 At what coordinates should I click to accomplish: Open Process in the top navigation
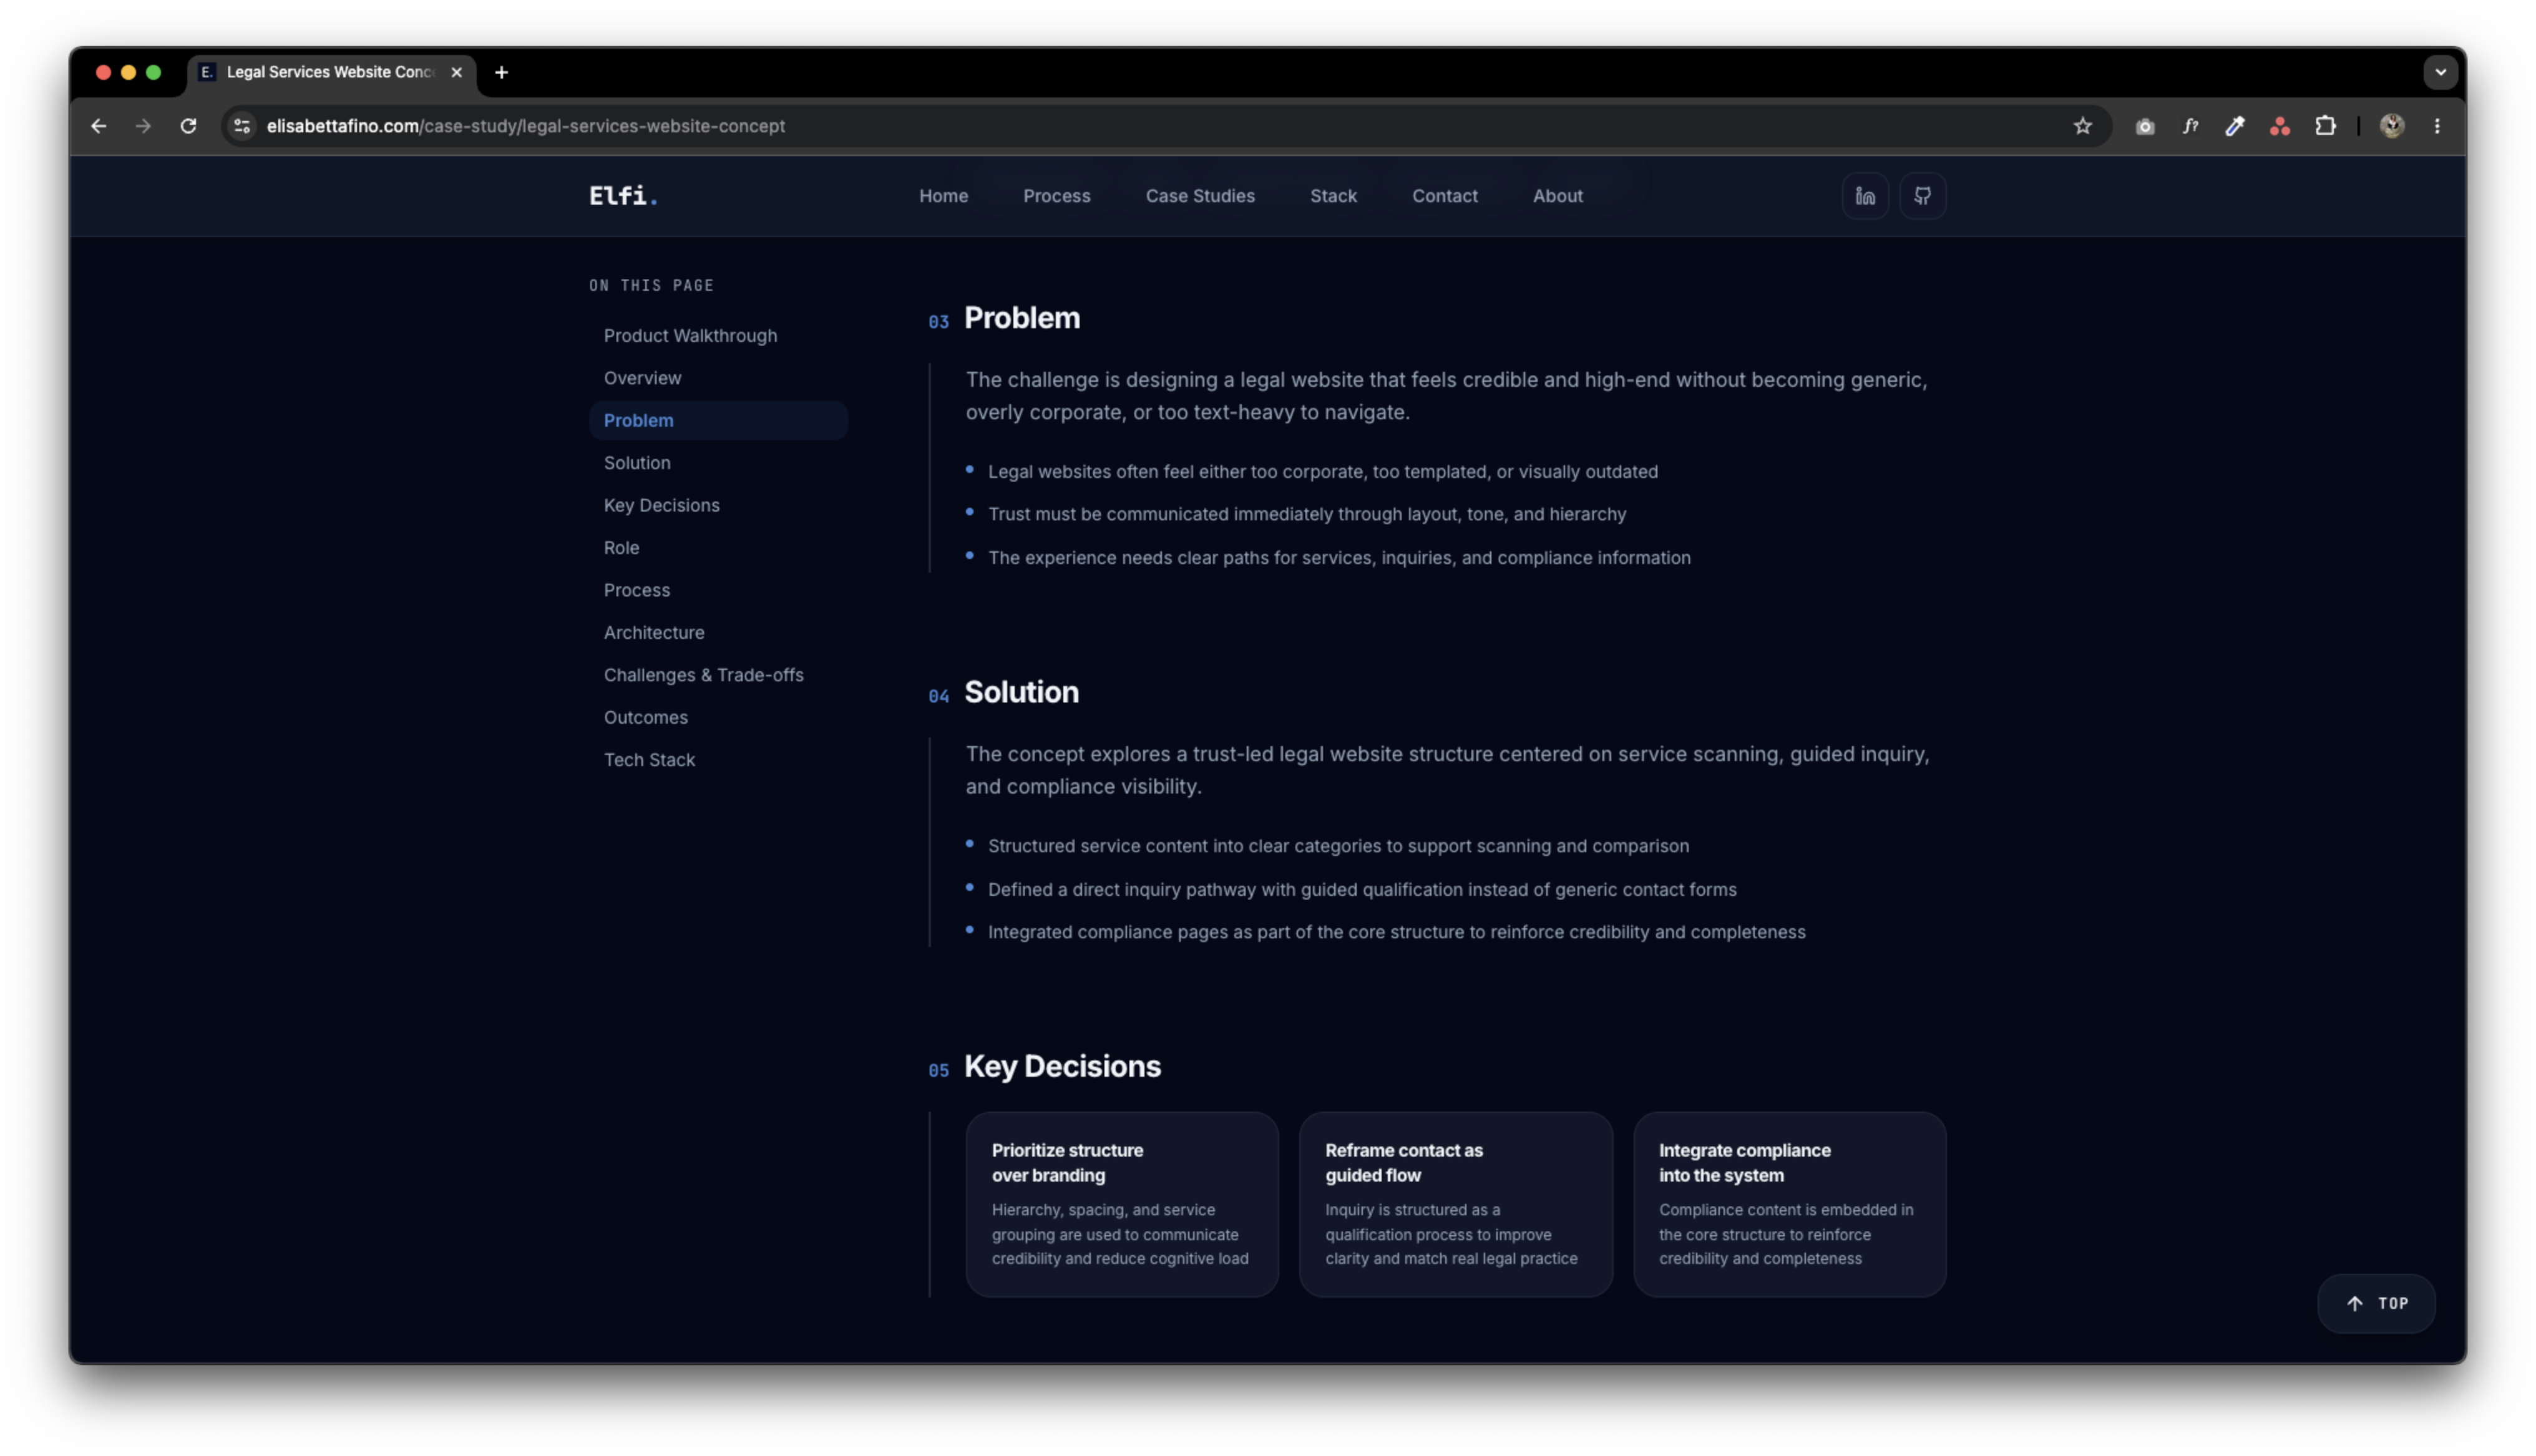(x=1057, y=196)
